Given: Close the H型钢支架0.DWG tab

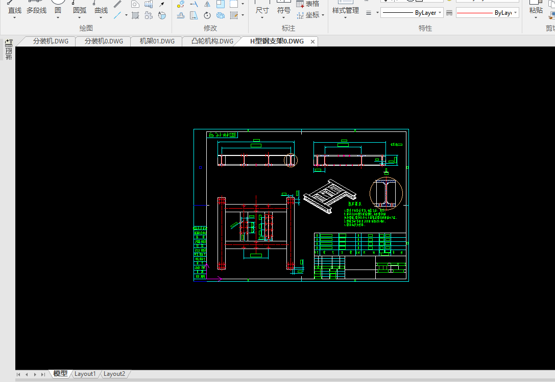Looking at the screenshot, I should (312, 41).
